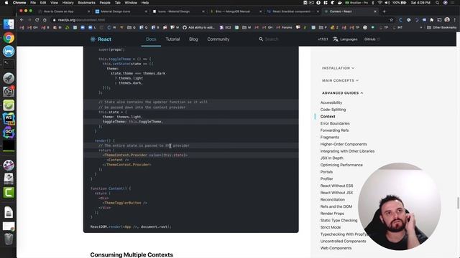Open the Higher-Order Components guide

point(344,144)
